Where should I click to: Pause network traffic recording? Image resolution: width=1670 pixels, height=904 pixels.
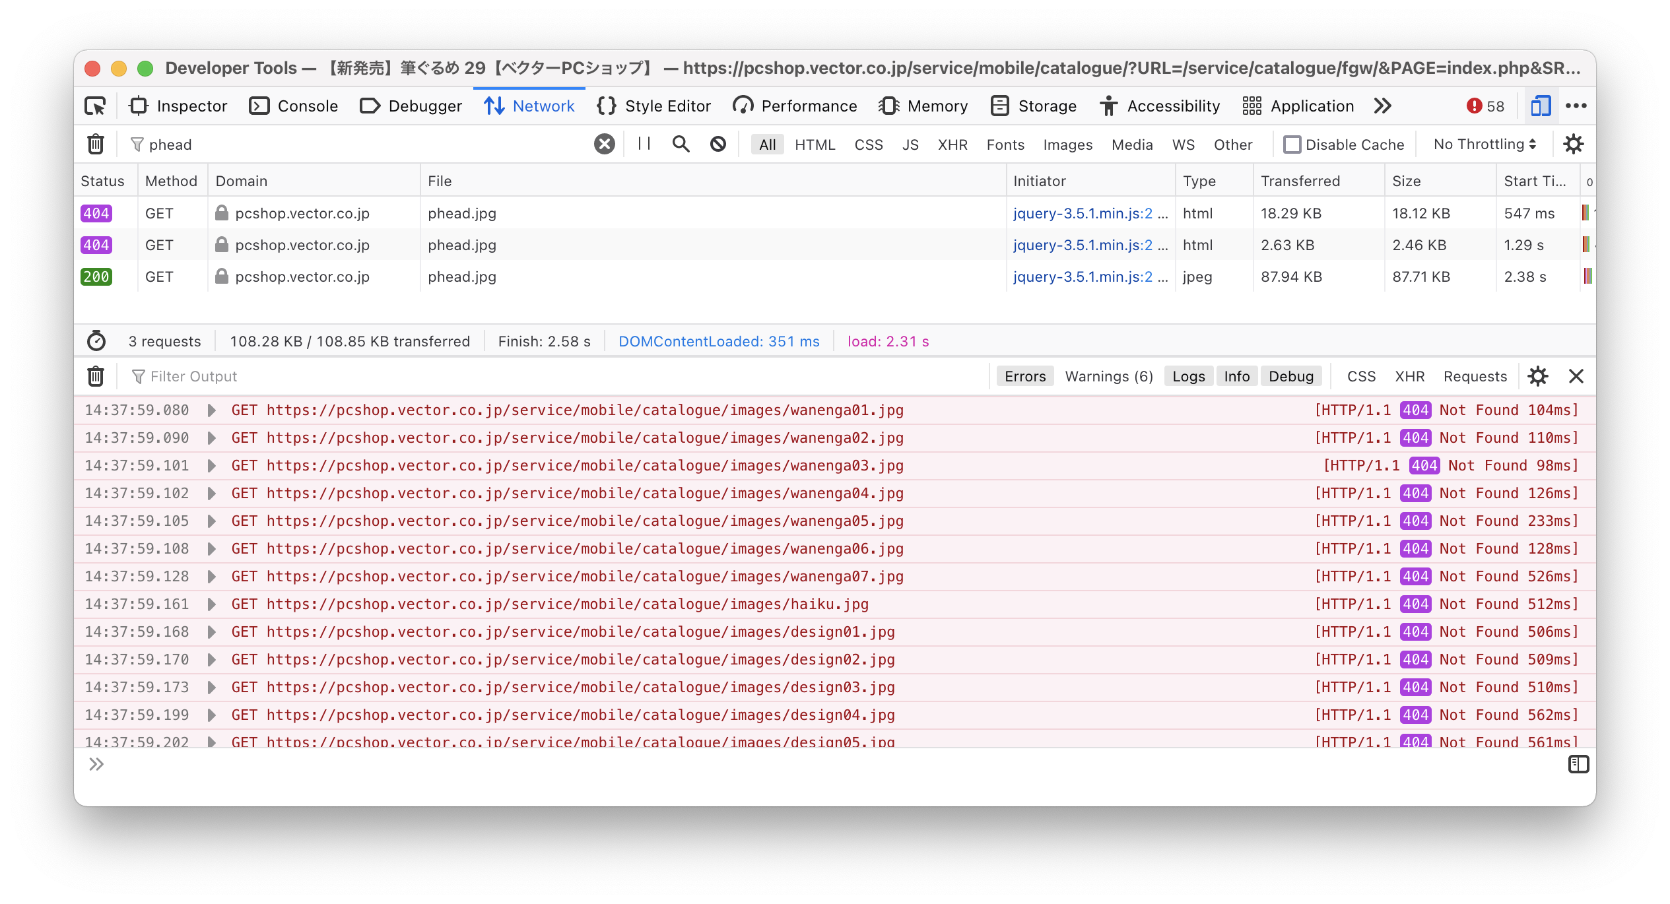click(x=643, y=144)
